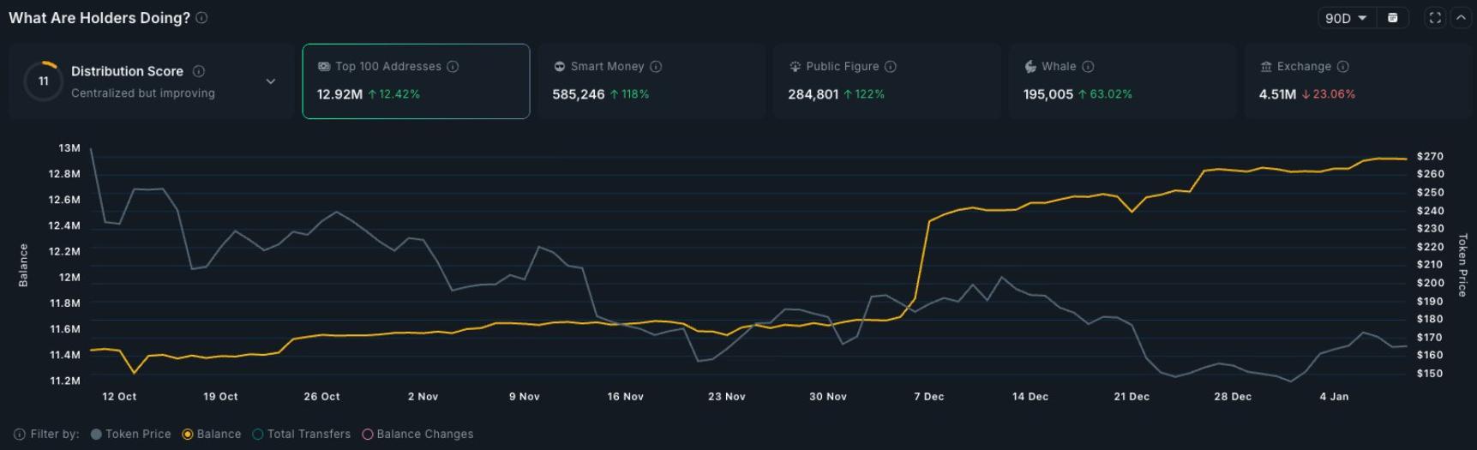Click the Exchange info icon
Viewport: 1477px width, 450px height.
pos(1343,67)
